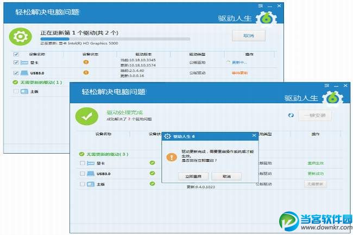Click the orange warning icon in the updating USB3.0 row

pos(86,72)
